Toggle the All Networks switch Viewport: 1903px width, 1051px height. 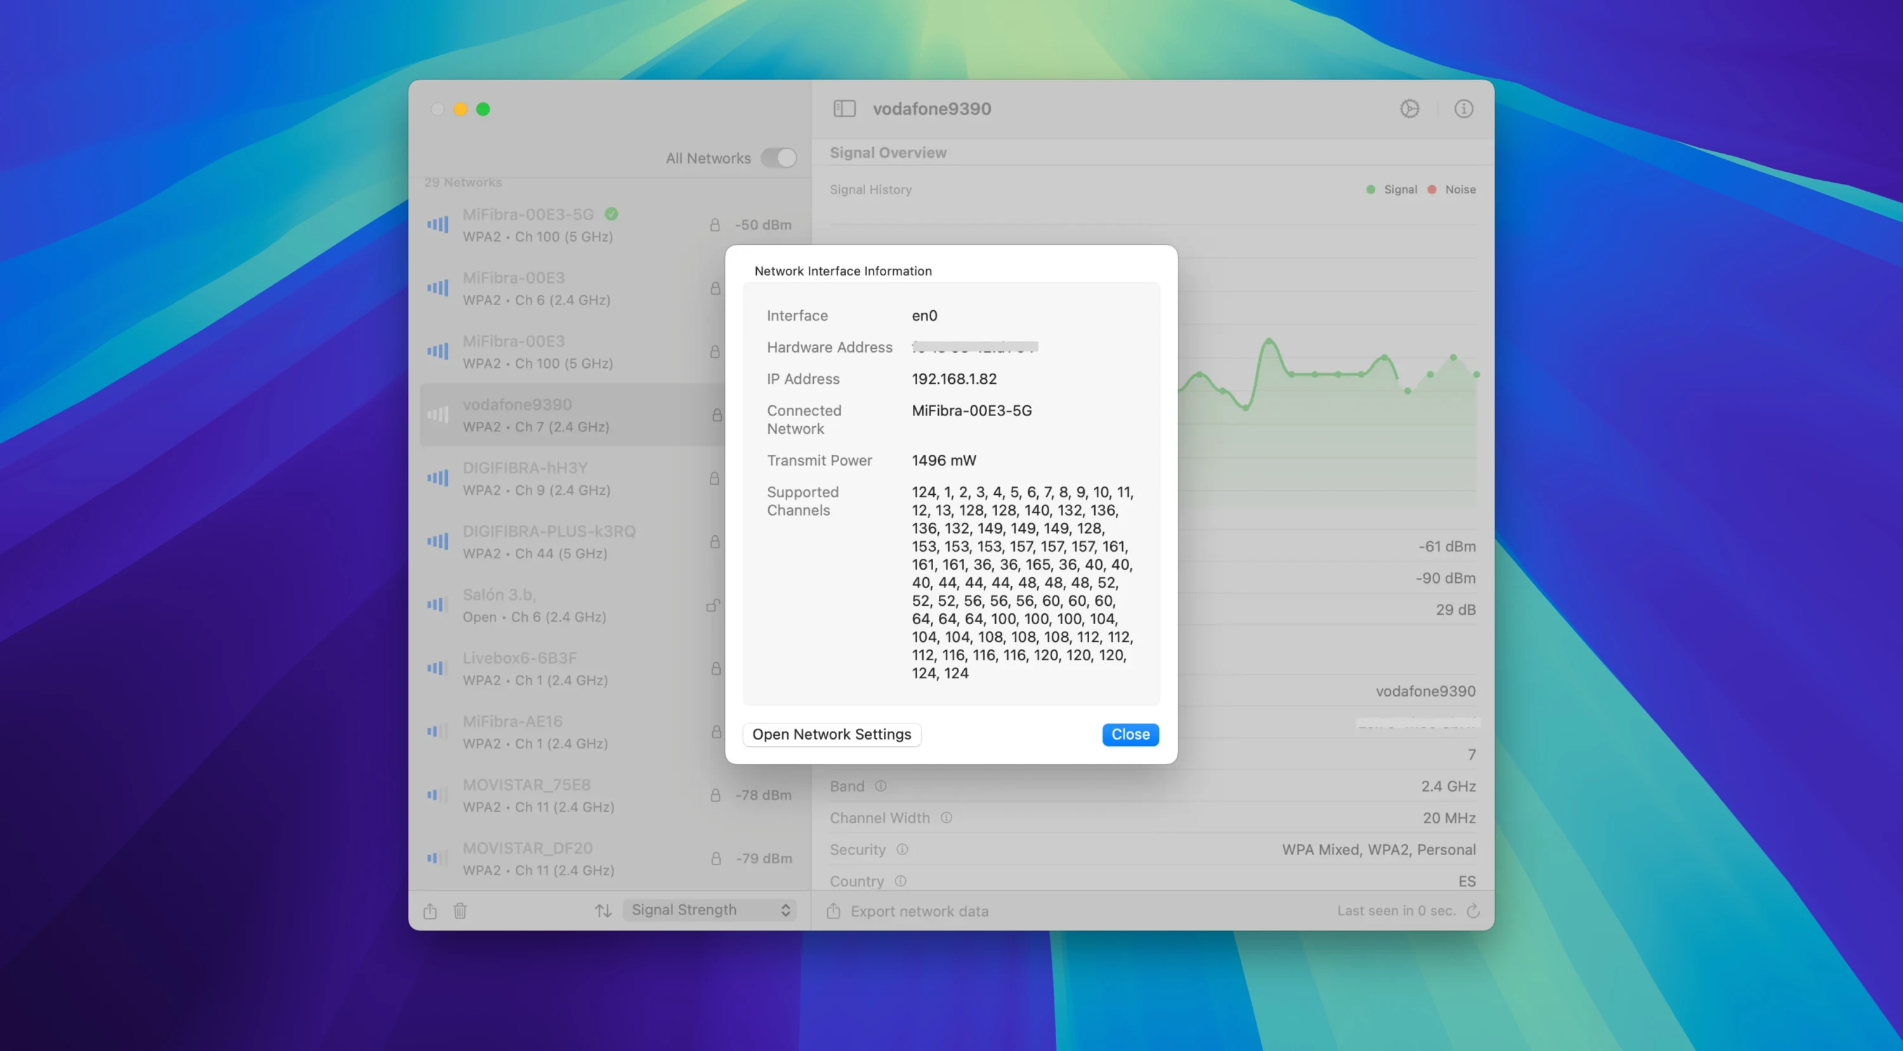pyautogui.click(x=778, y=157)
